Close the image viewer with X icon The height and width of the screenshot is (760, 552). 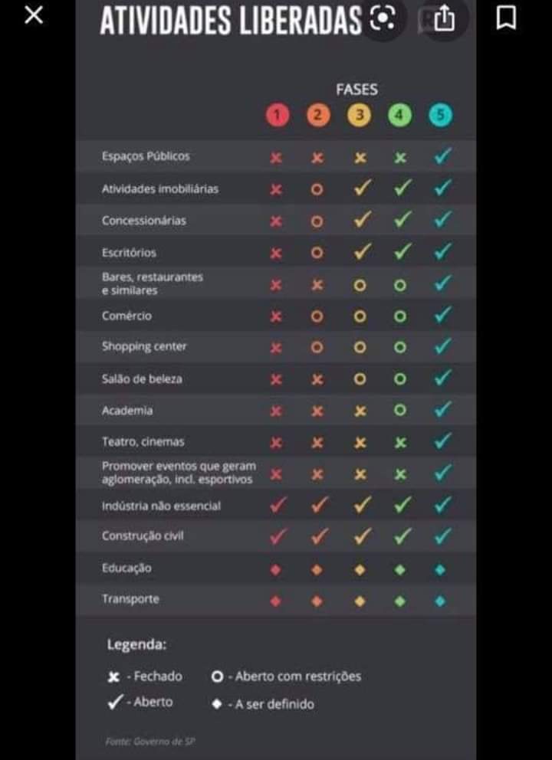(34, 15)
